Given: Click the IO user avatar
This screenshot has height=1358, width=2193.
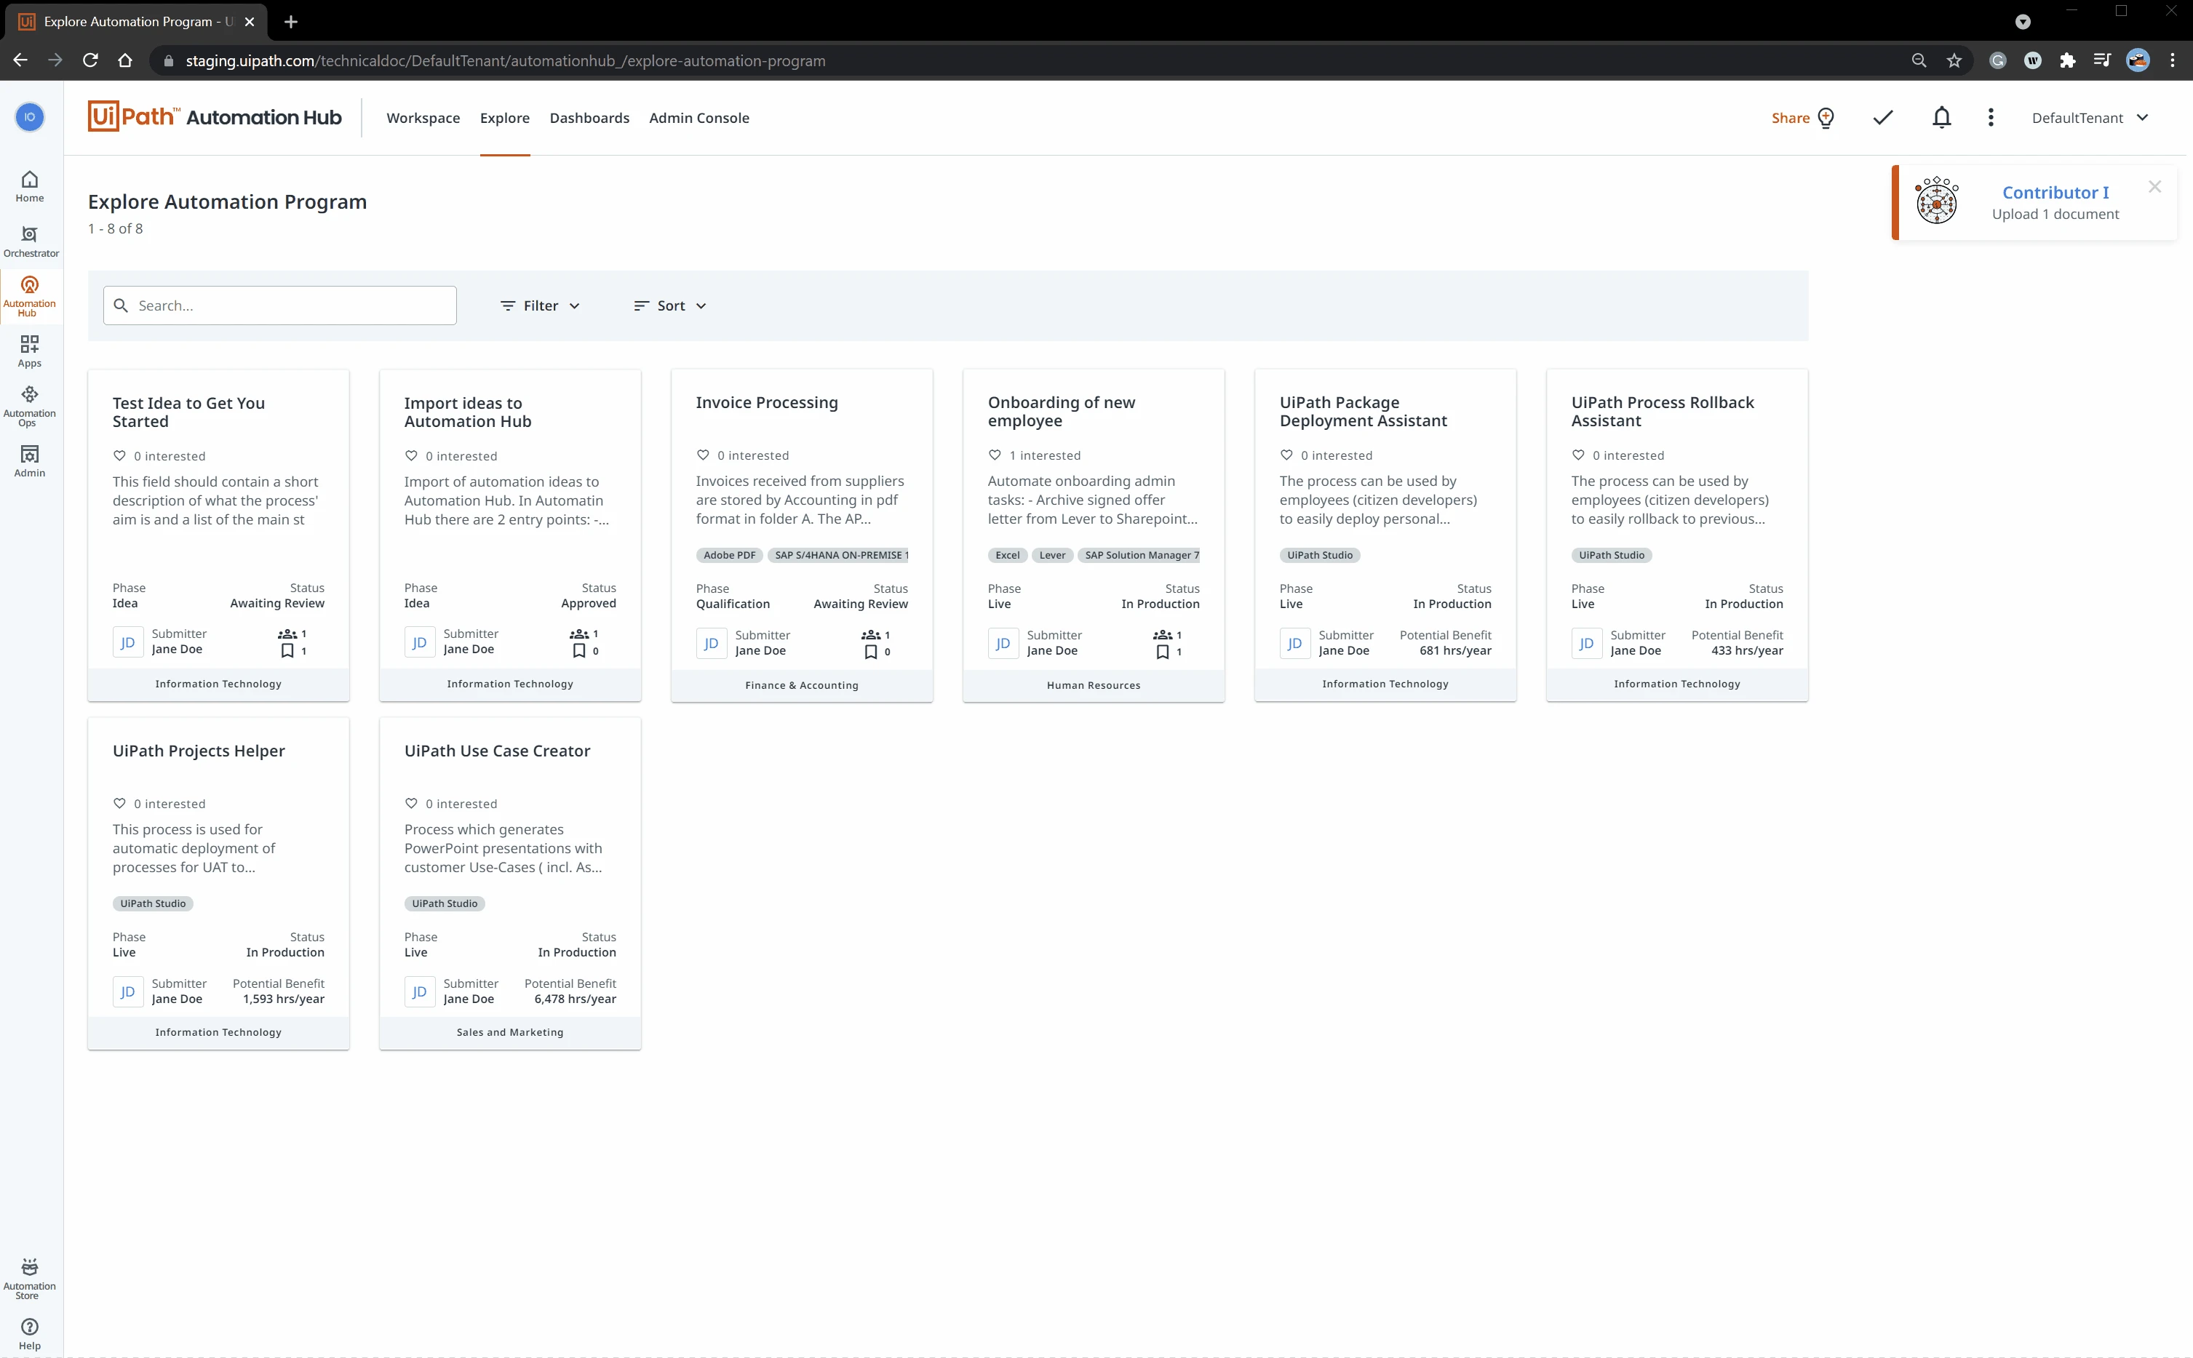Looking at the screenshot, I should point(30,117).
